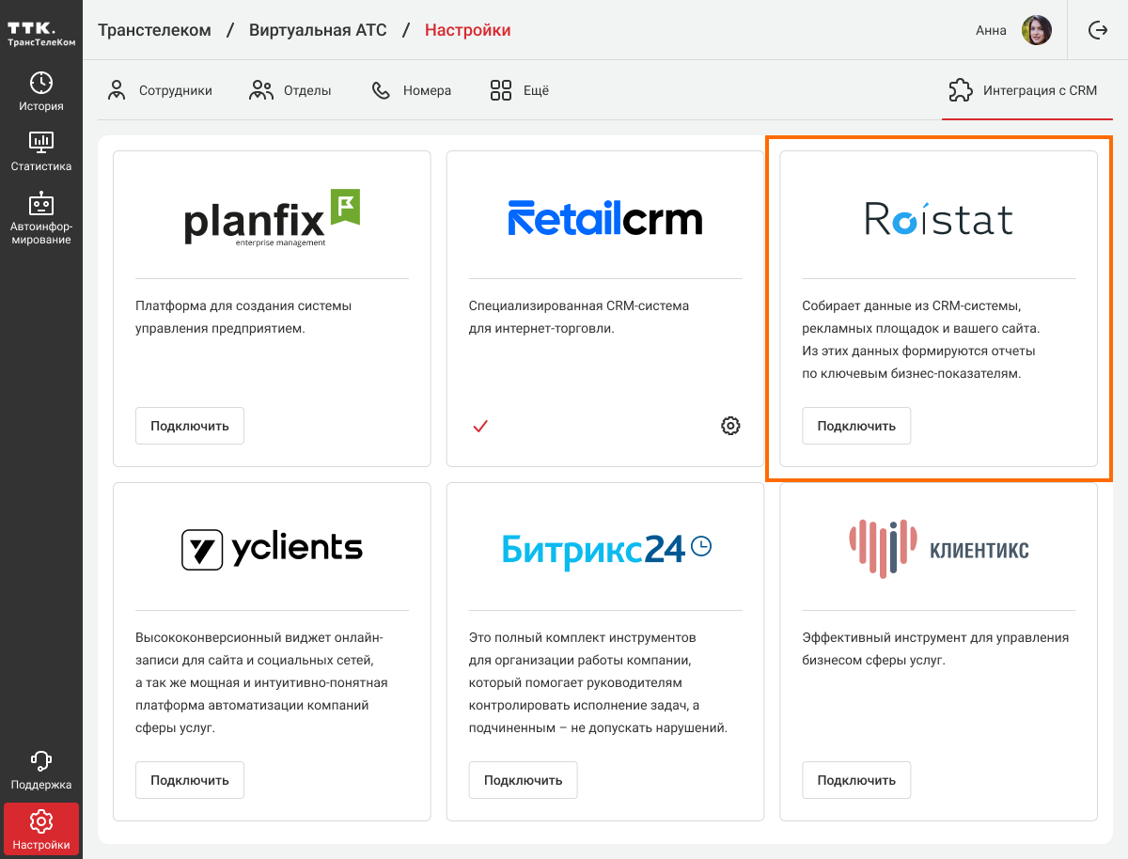Click the red checkmark on RetailCRM card
Screen dimensions: 1128x859
coord(480,426)
